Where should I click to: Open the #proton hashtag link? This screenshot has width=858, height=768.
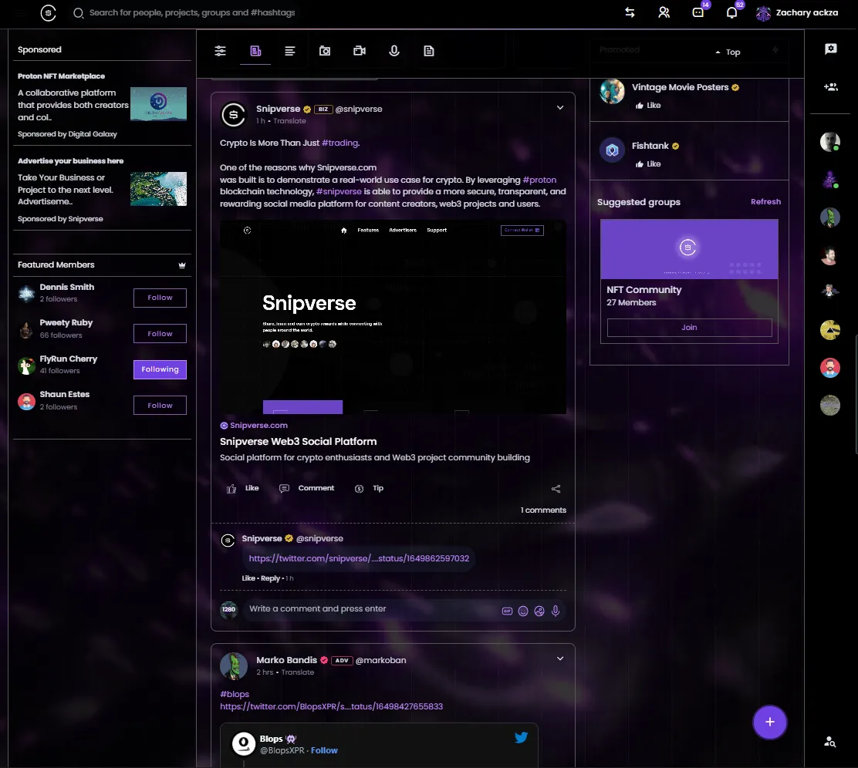click(539, 180)
